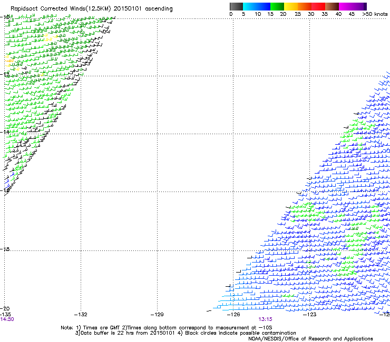Screen dimensions: 390x342
Task: Click the longitude label '-126'
Action: (x=233, y=315)
